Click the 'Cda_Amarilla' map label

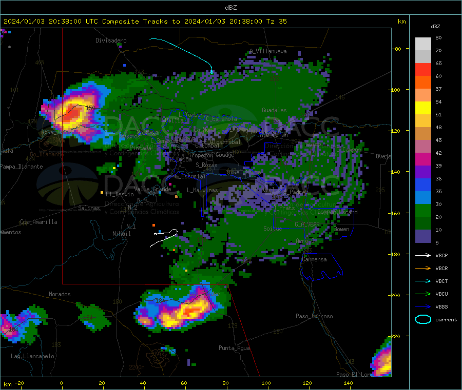point(38,222)
